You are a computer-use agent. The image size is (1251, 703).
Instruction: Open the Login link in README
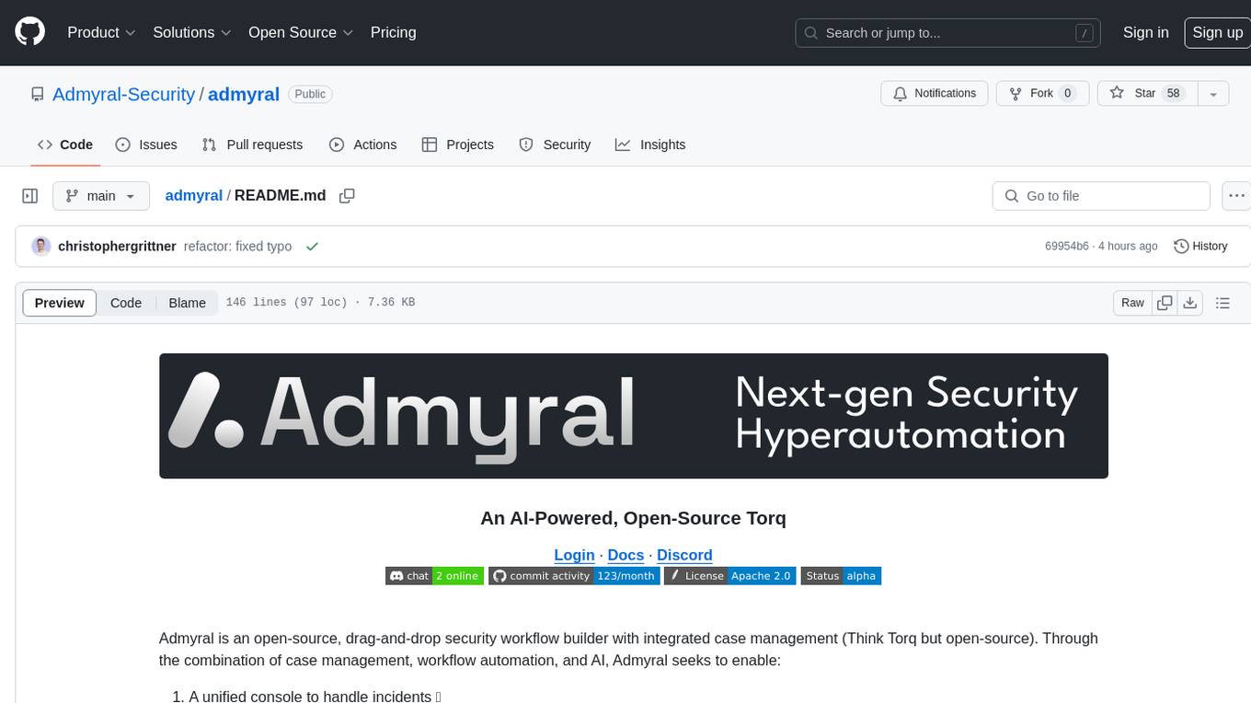[x=574, y=555]
